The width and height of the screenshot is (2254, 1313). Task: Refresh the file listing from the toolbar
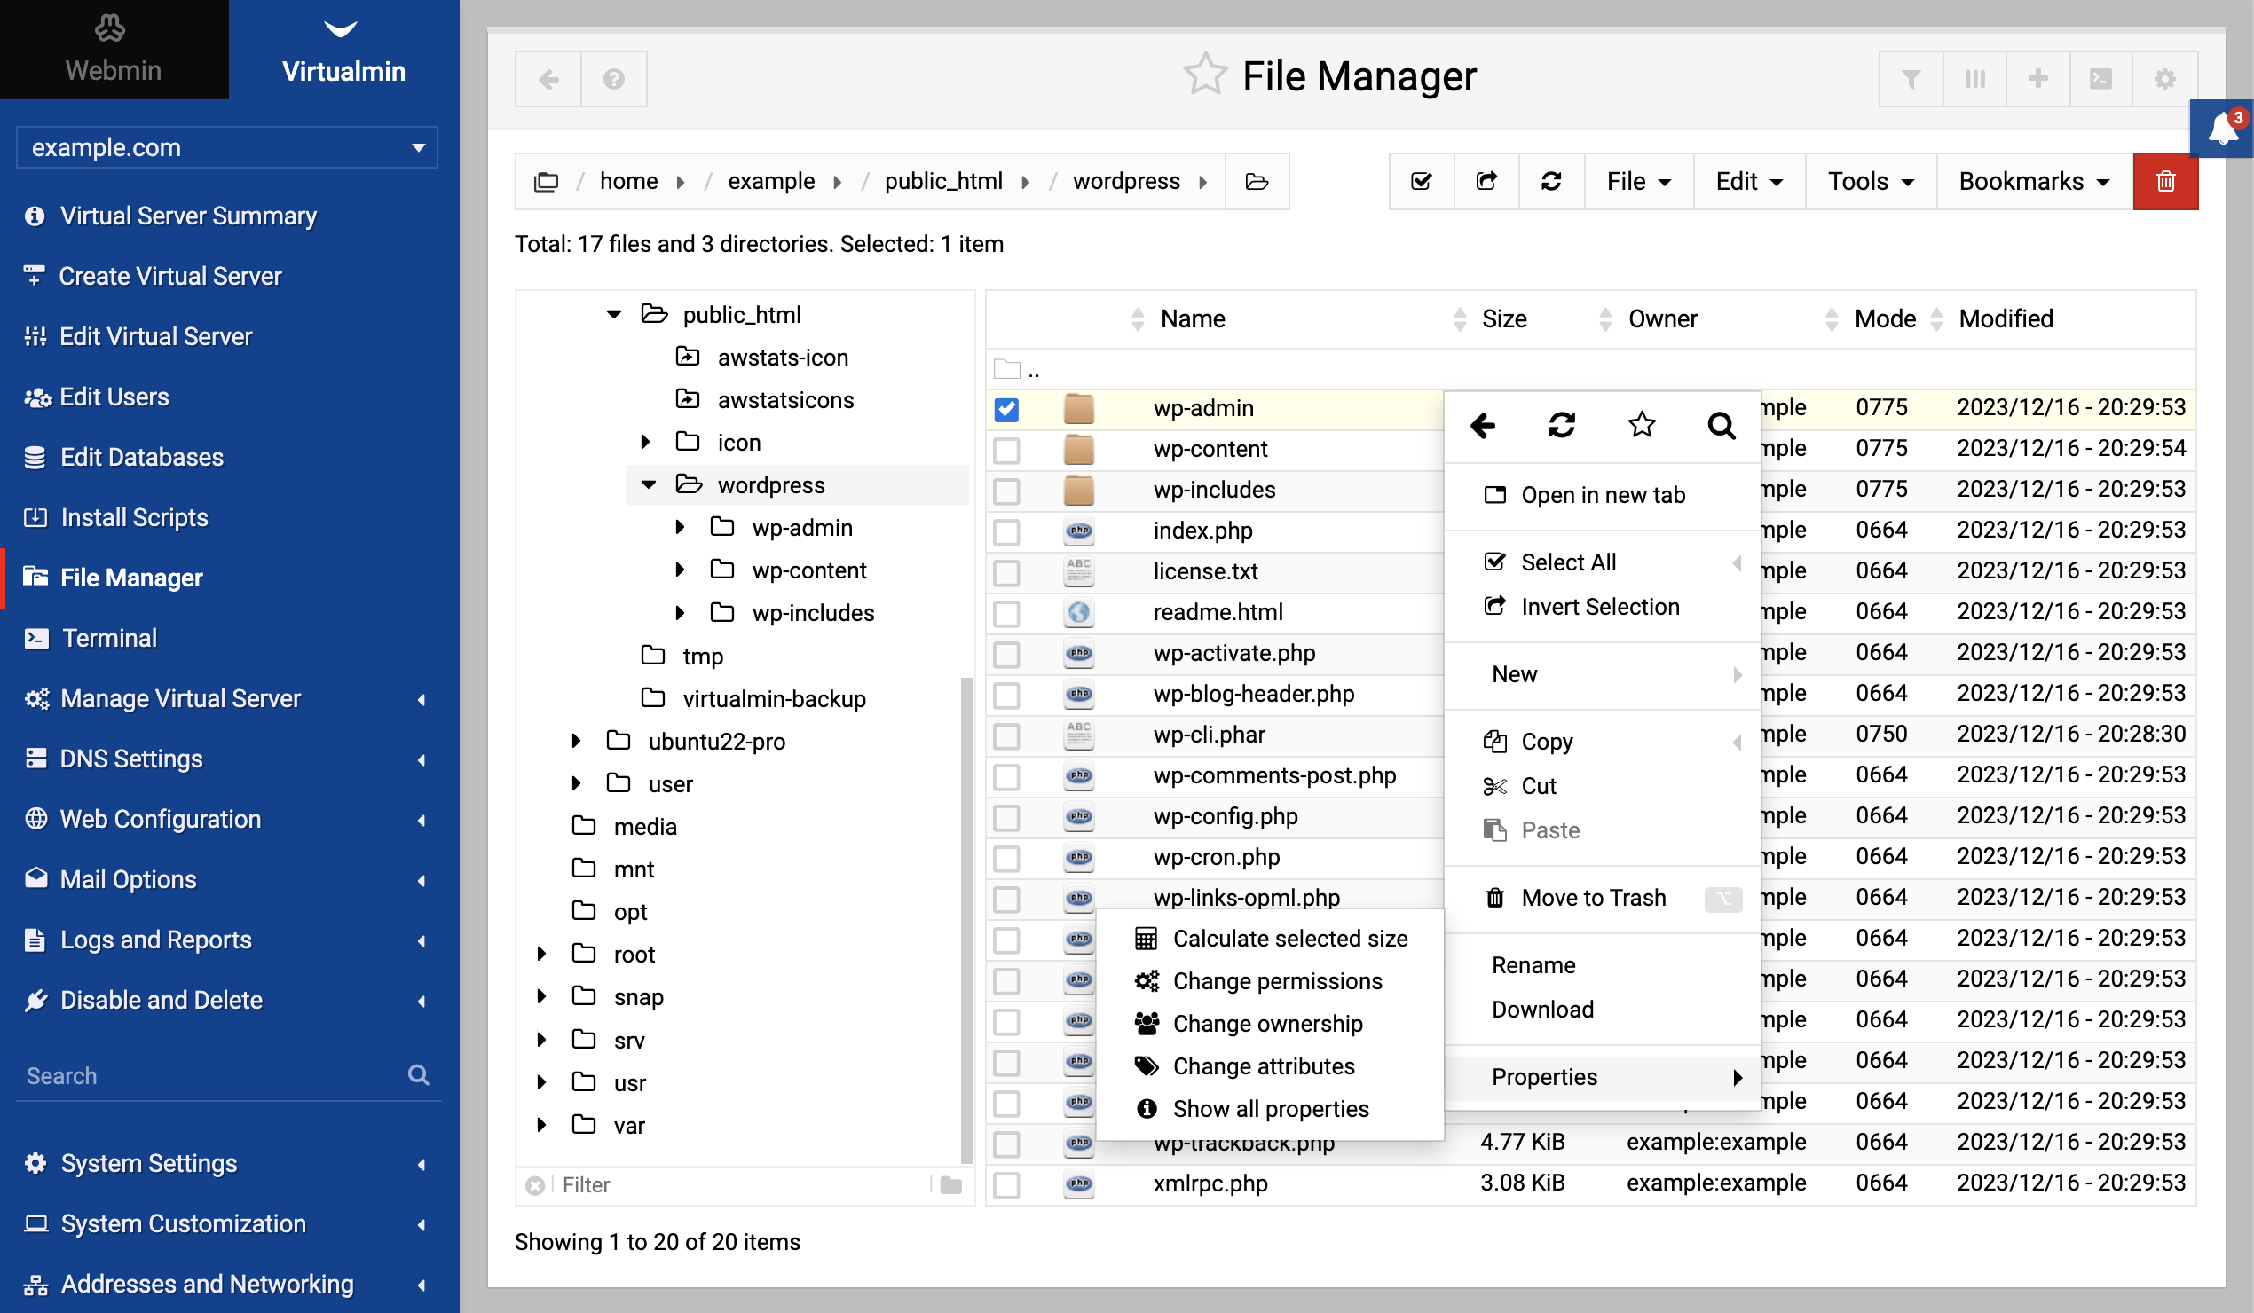coord(1551,182)
